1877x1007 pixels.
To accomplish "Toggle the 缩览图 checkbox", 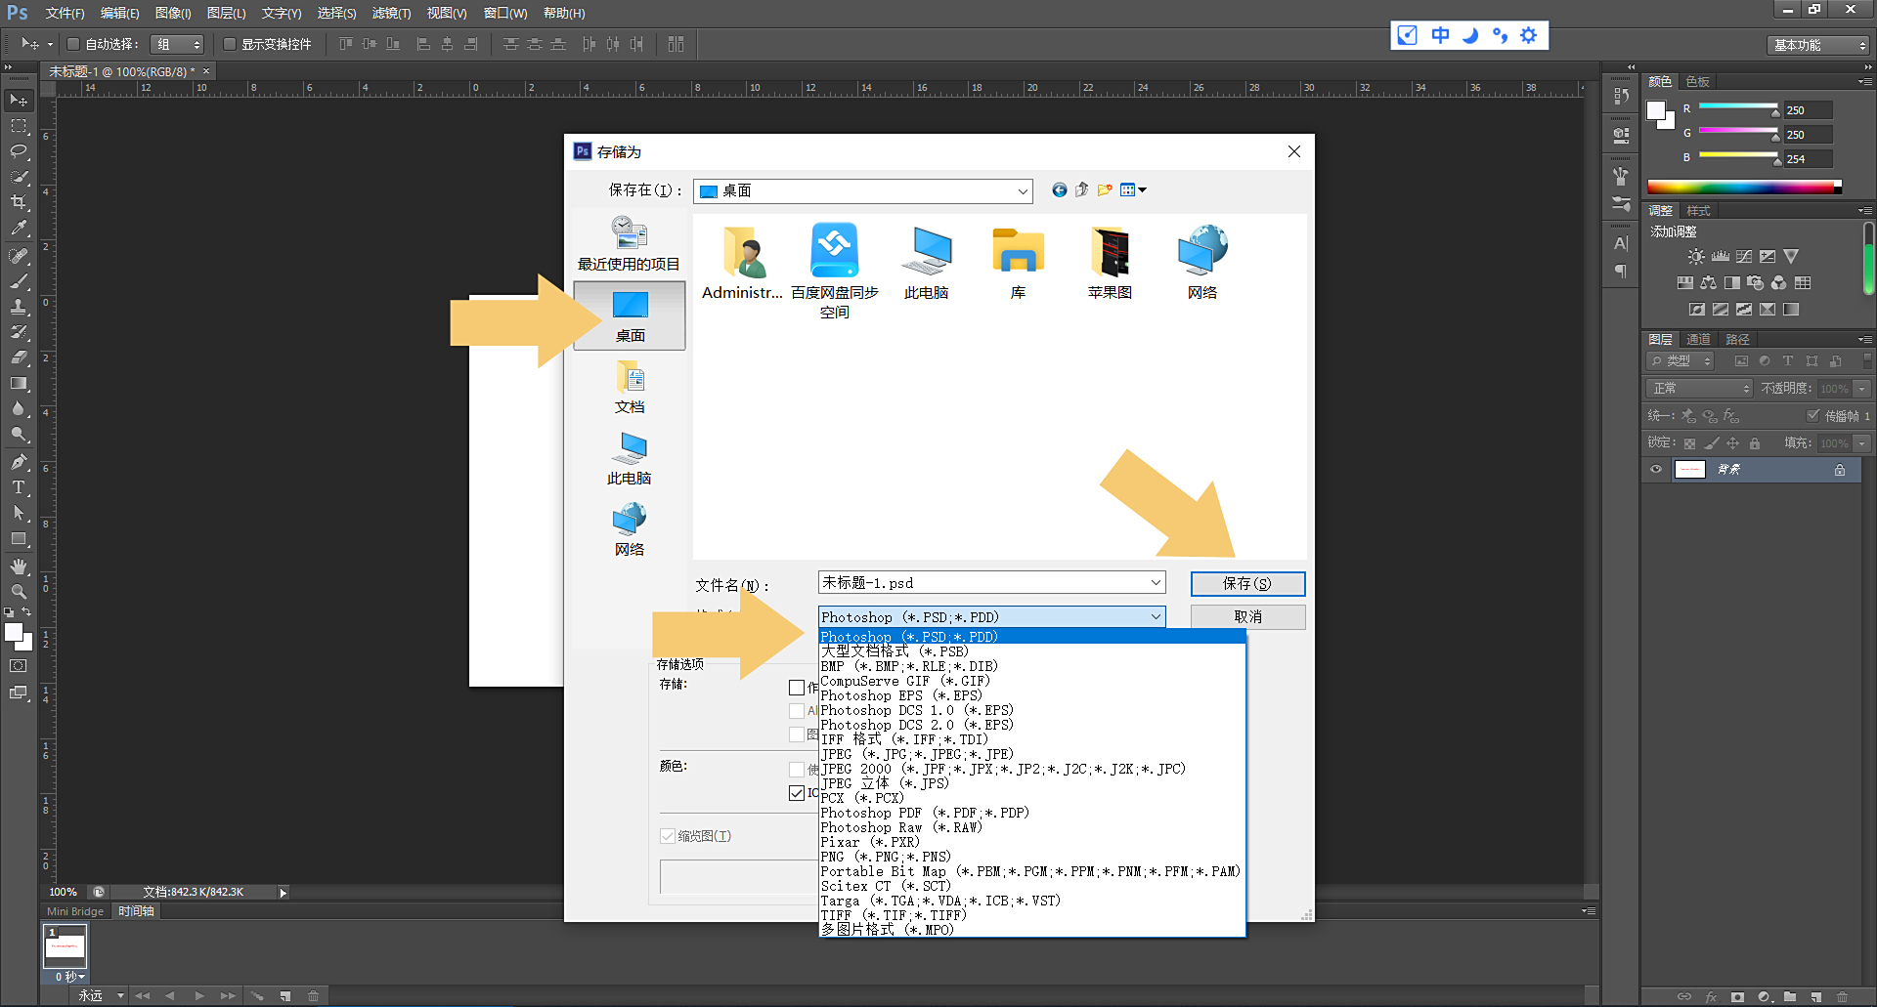I will tap(668, 836).
